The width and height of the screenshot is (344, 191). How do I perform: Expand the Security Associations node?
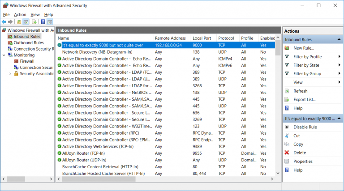[x=10, y=74]
